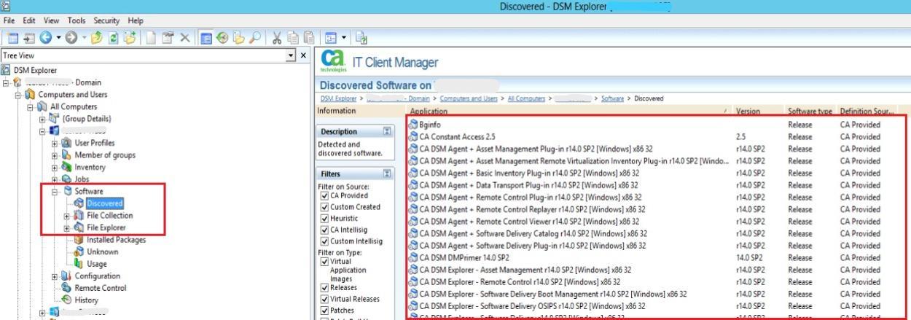
Task: Uncheck the CA Provided source filter
Action: [x=324, y=195]
